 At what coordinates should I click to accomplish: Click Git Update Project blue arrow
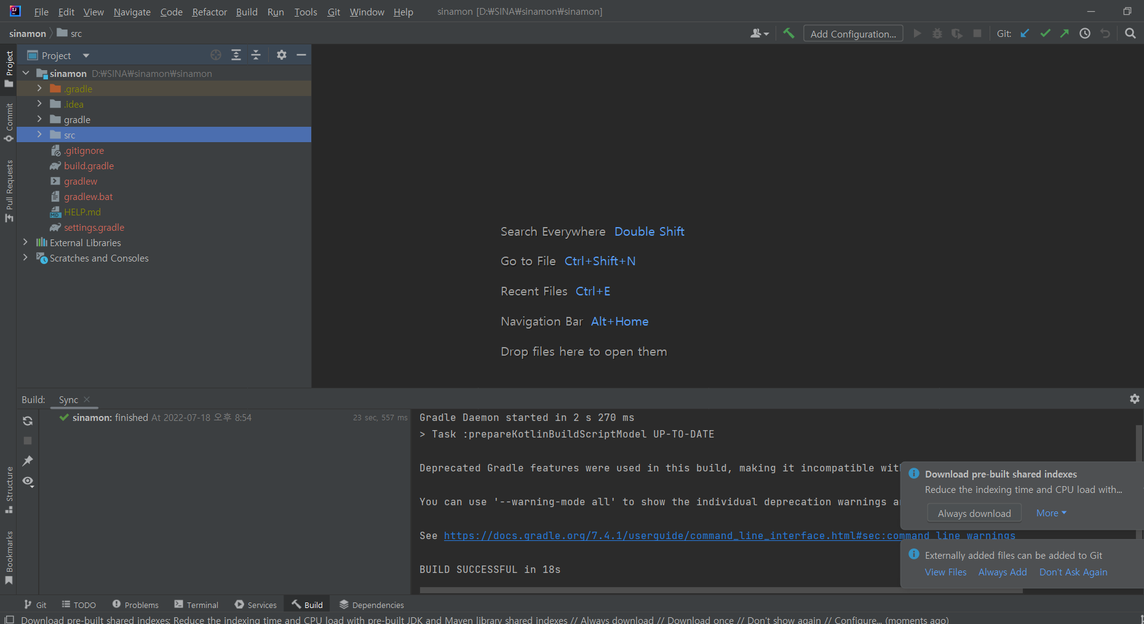coord(1025,33)
